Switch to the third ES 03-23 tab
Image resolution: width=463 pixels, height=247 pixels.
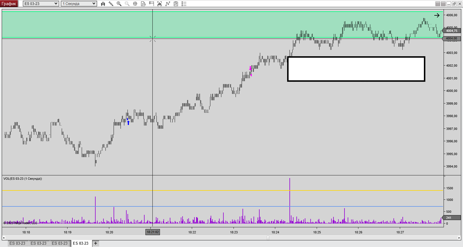(60, 244)
